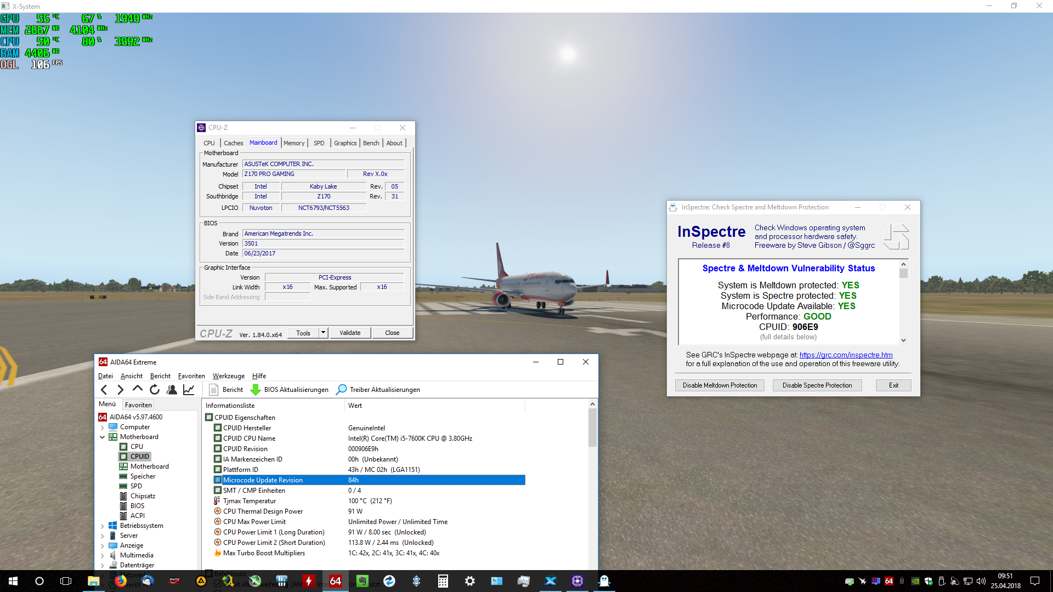Click the green BIOS Aktualisierungen arrow icon
The image size is (1053, 592).
coord(256,390)
